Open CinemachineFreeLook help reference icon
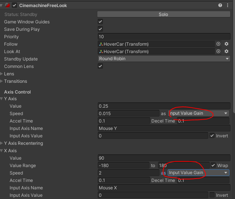This screenshot has width=235, height=199. point(220,6)
